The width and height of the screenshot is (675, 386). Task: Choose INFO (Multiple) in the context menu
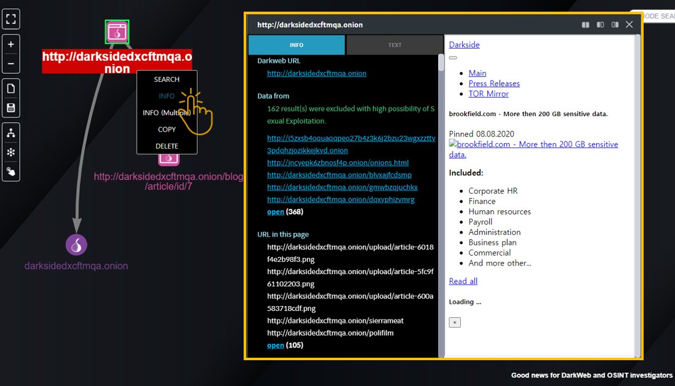point(167,112)
